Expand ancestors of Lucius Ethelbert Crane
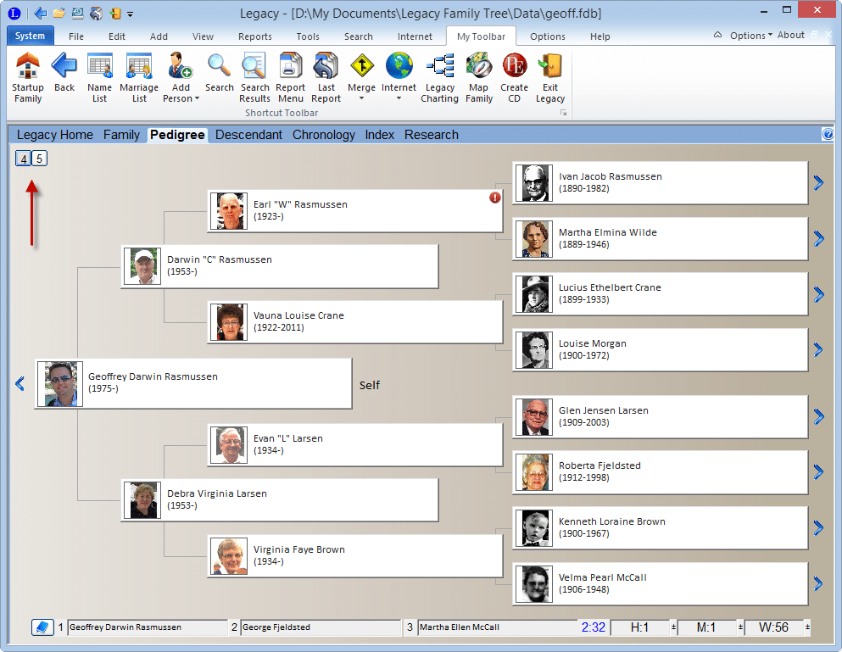 pos(818,293)
